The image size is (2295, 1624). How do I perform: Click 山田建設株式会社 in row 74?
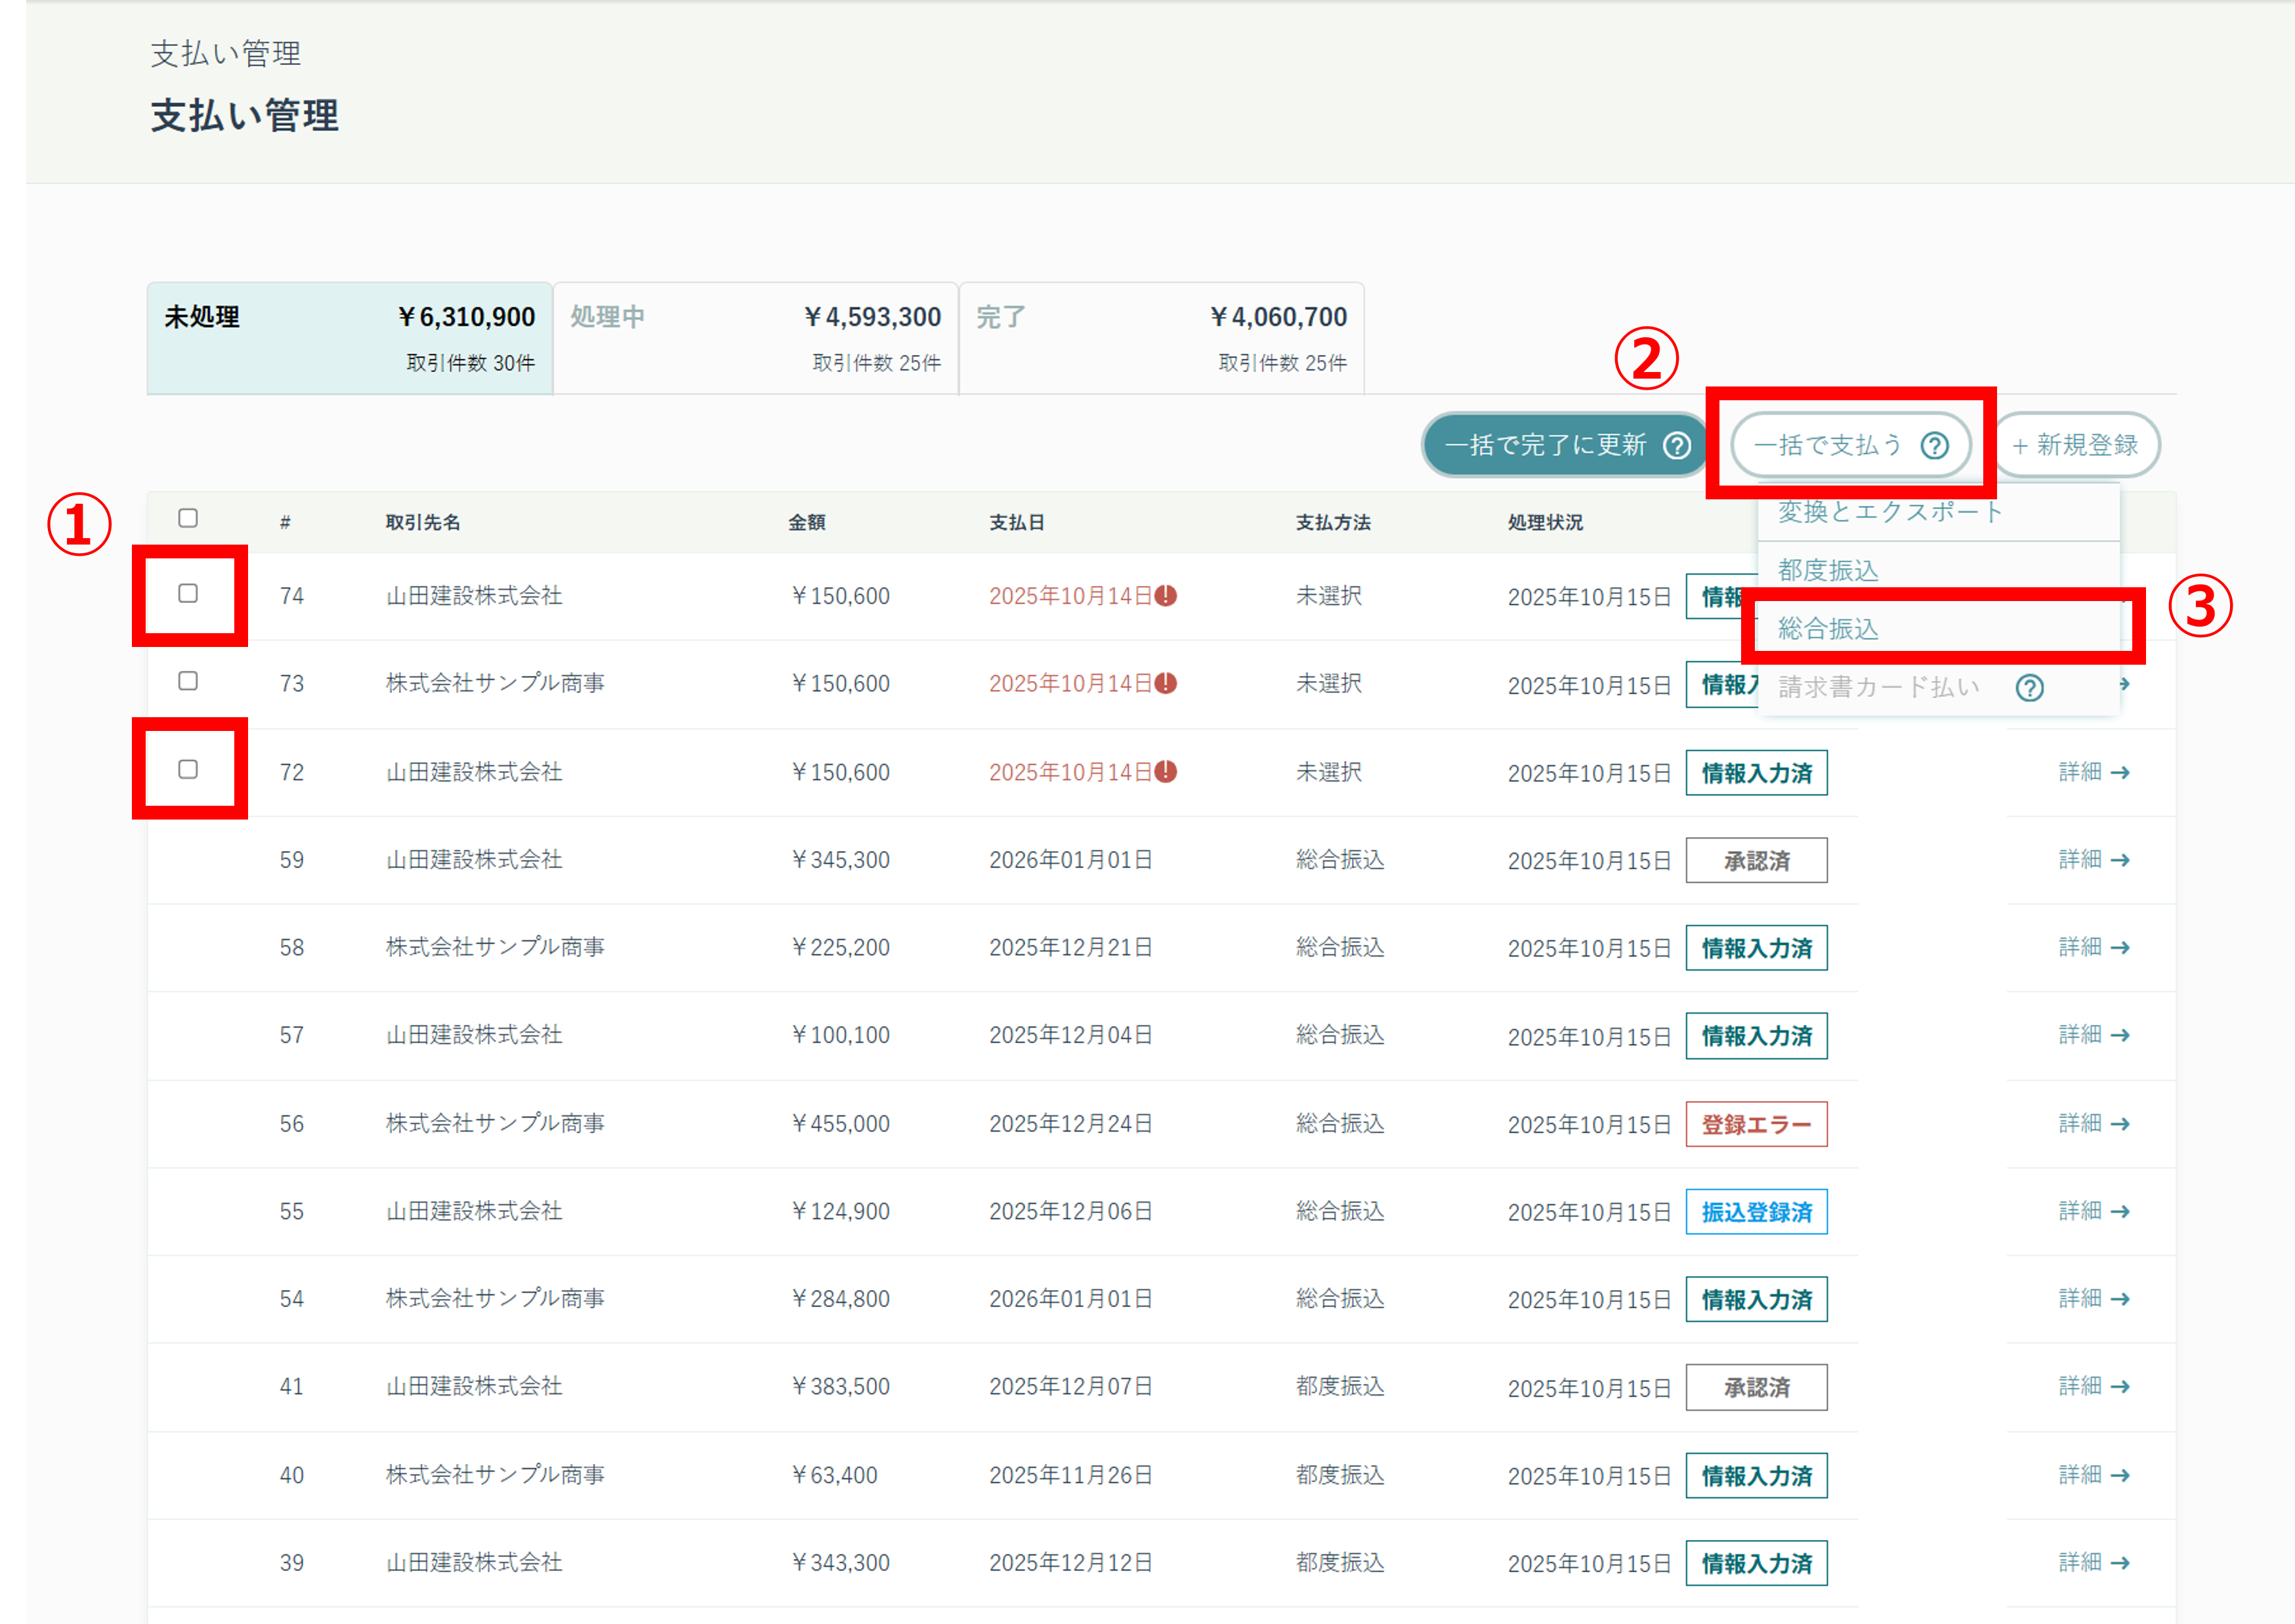coord(474,596)
